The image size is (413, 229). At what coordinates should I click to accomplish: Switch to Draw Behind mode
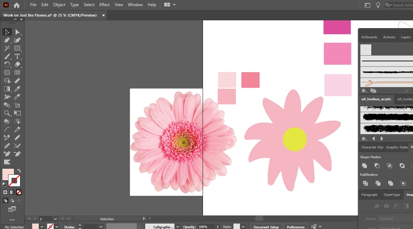[12, 201]
